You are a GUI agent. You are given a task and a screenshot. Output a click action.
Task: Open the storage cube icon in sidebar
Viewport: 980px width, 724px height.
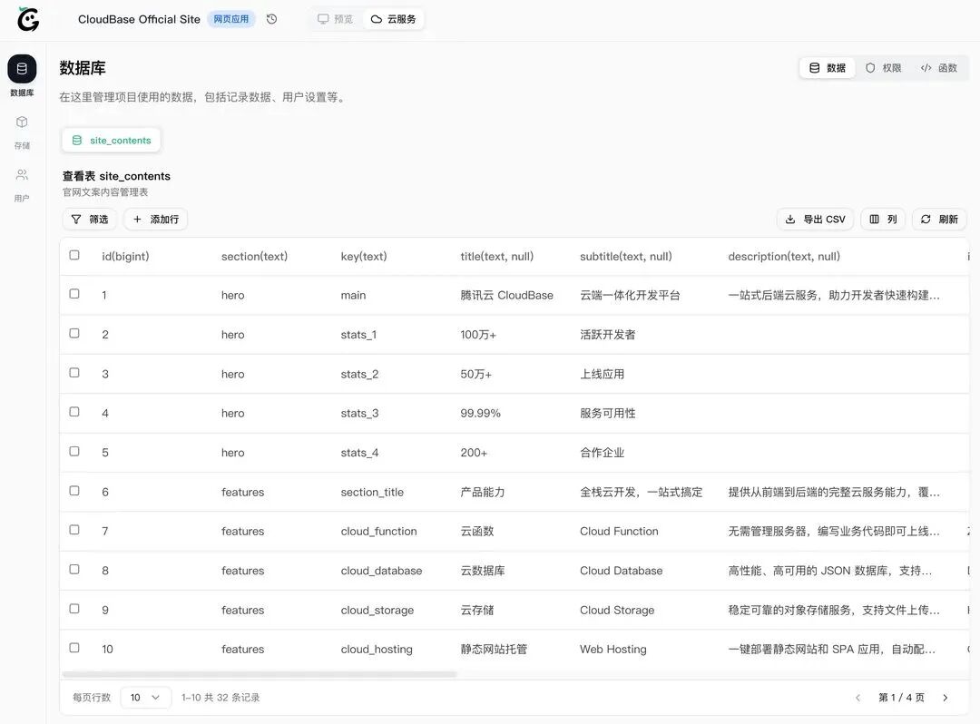[x=22, y=122]
